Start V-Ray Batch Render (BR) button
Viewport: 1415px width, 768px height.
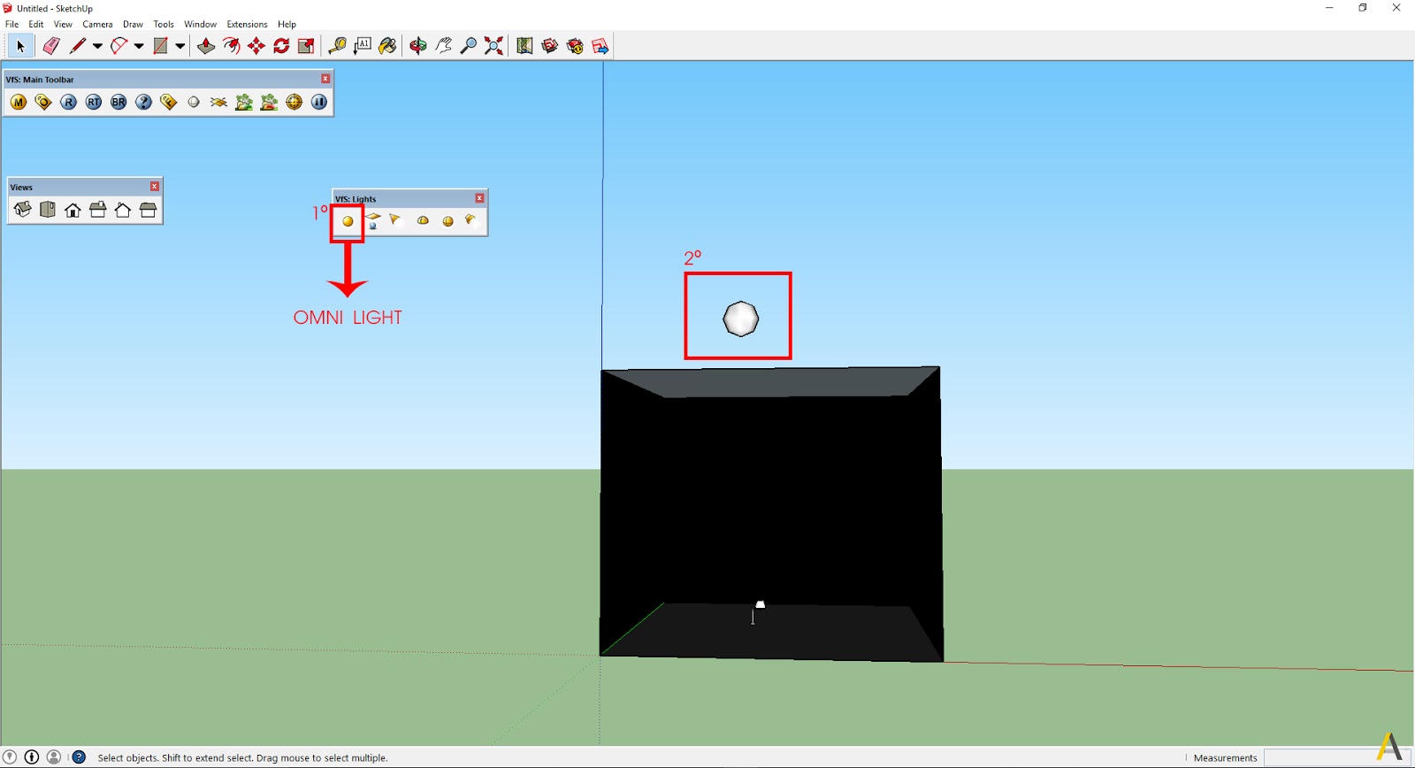point(119,103)
